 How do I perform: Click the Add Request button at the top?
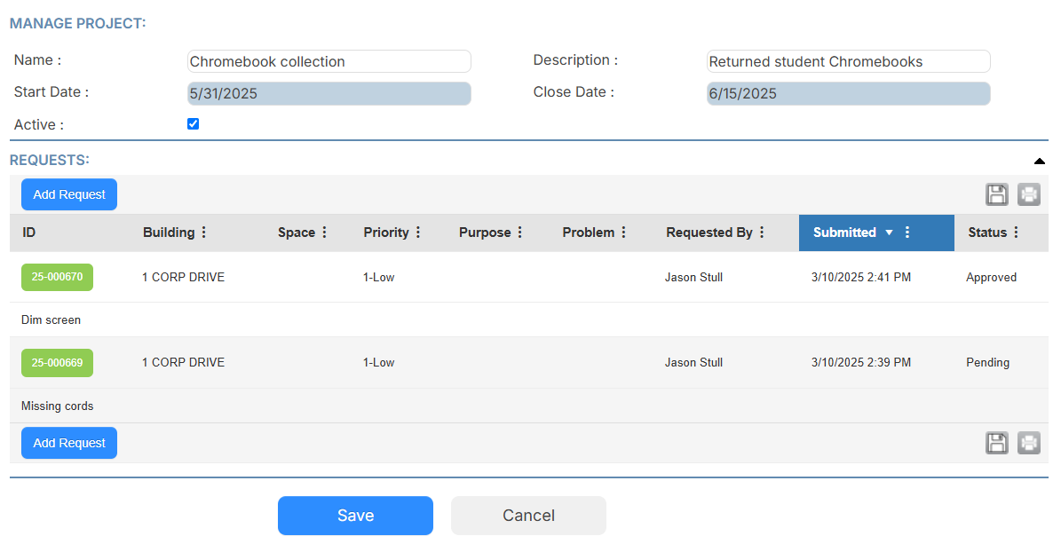(68, 194)
